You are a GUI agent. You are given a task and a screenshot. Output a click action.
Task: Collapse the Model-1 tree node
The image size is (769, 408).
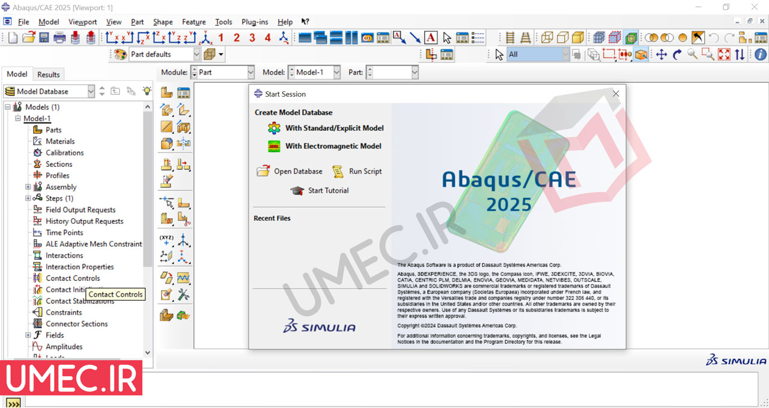[x=17, y=118]
